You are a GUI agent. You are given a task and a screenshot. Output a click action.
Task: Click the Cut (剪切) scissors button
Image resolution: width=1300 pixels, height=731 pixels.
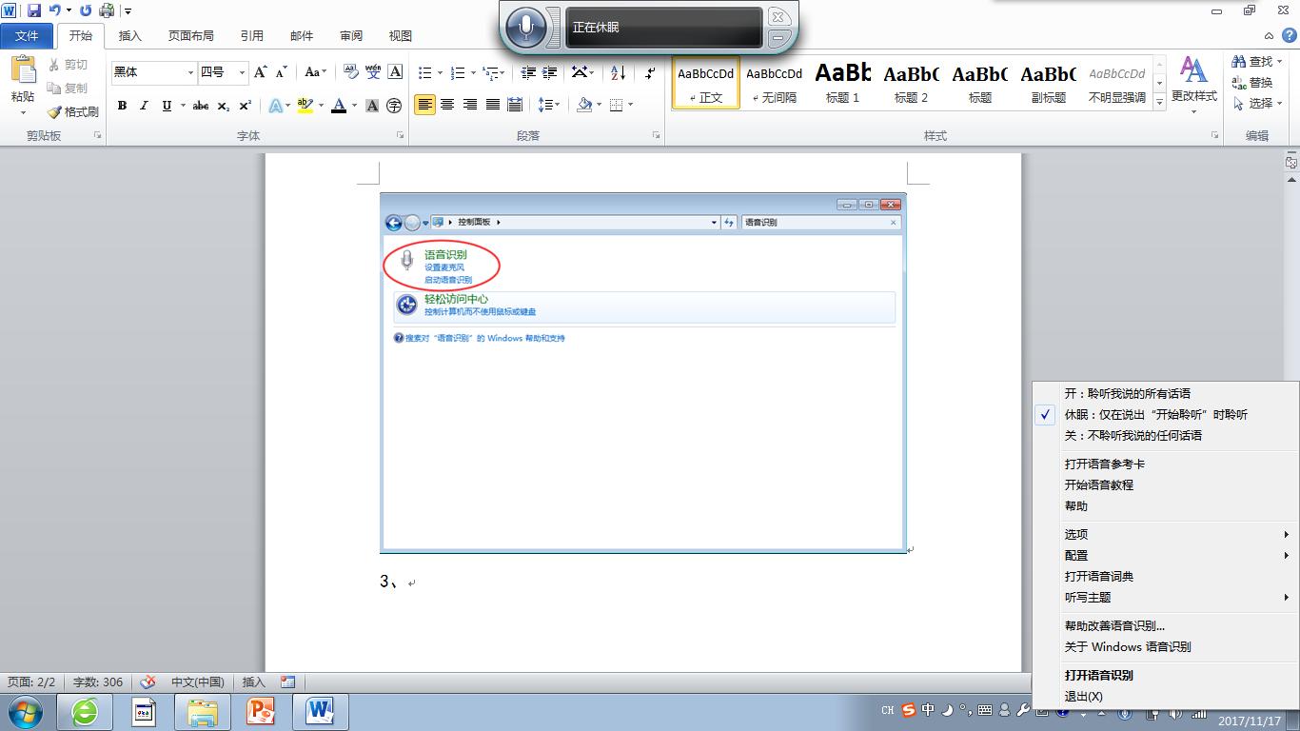(69, 65)
